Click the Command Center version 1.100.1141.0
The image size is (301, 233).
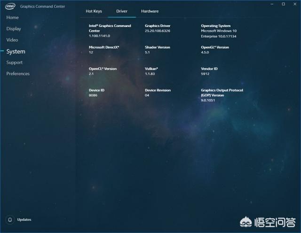pyautogui.click(x=99, y=36)
